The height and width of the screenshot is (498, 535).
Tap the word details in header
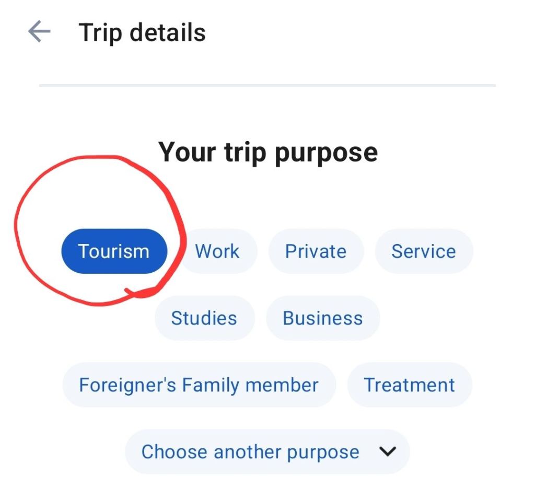[x=168, y=32]
